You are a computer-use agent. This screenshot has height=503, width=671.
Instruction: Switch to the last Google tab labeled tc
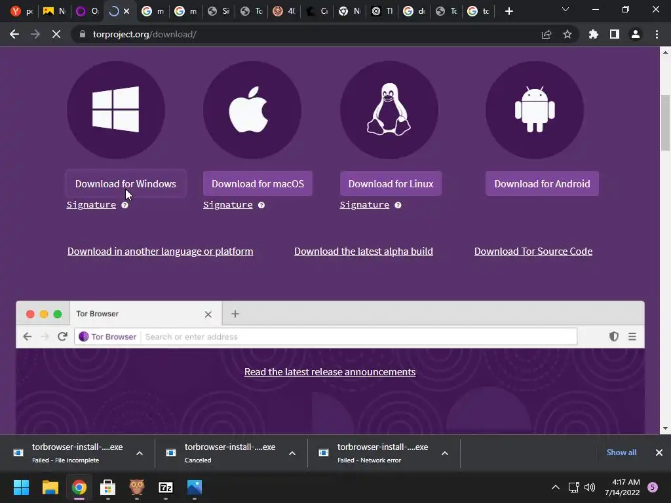[479, 11]
